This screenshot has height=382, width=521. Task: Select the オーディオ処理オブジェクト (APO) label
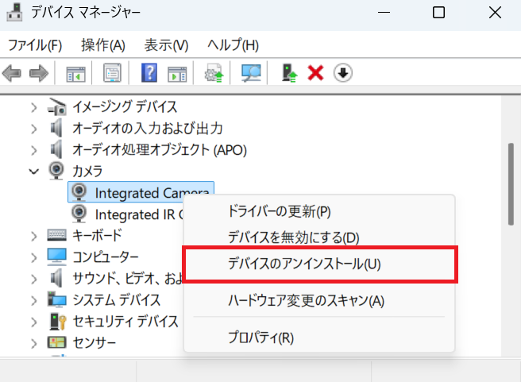tap(160, 150)
